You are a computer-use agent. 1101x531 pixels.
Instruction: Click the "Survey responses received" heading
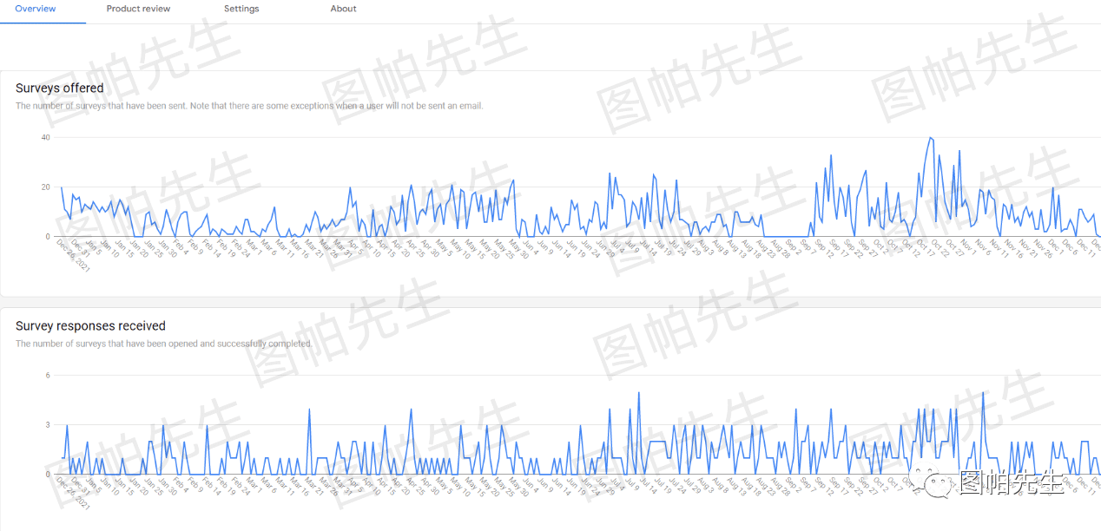tap(90, 326)
